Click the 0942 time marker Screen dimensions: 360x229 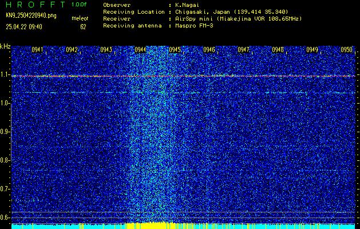72,50
